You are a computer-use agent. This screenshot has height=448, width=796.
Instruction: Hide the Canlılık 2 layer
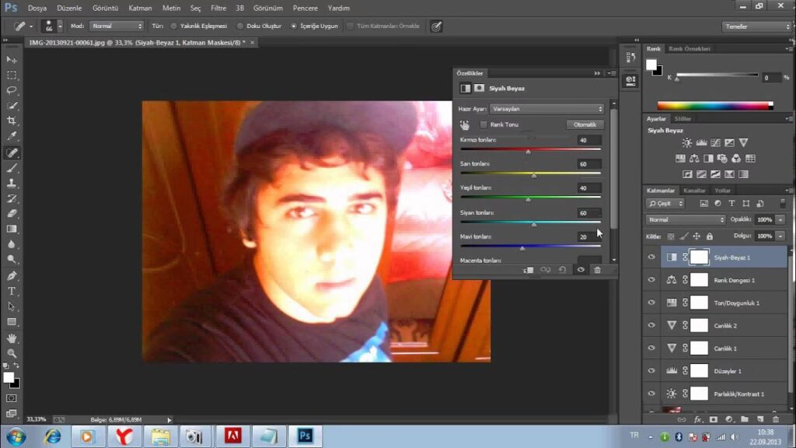651,326
